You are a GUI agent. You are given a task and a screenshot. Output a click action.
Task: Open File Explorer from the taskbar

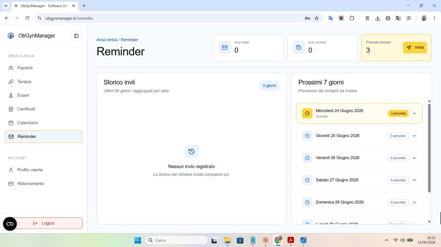pos(227,240)
